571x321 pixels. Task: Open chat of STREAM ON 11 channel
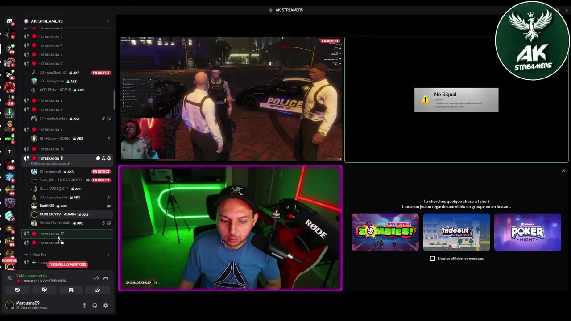(x=98, y=158)
